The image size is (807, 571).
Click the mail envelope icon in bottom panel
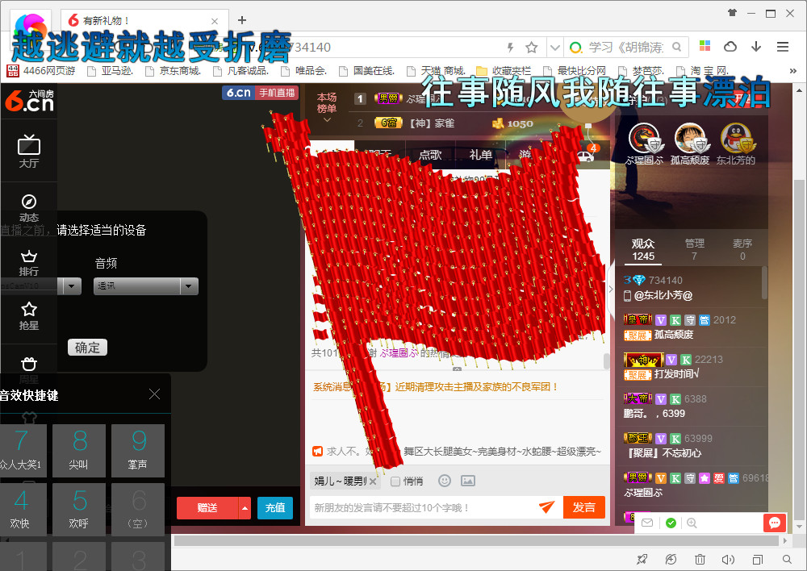tap(647, 523)
